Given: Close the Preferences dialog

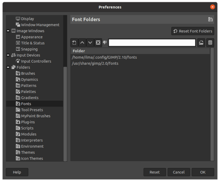Looking at the screenshot, I should coord(213,7).
